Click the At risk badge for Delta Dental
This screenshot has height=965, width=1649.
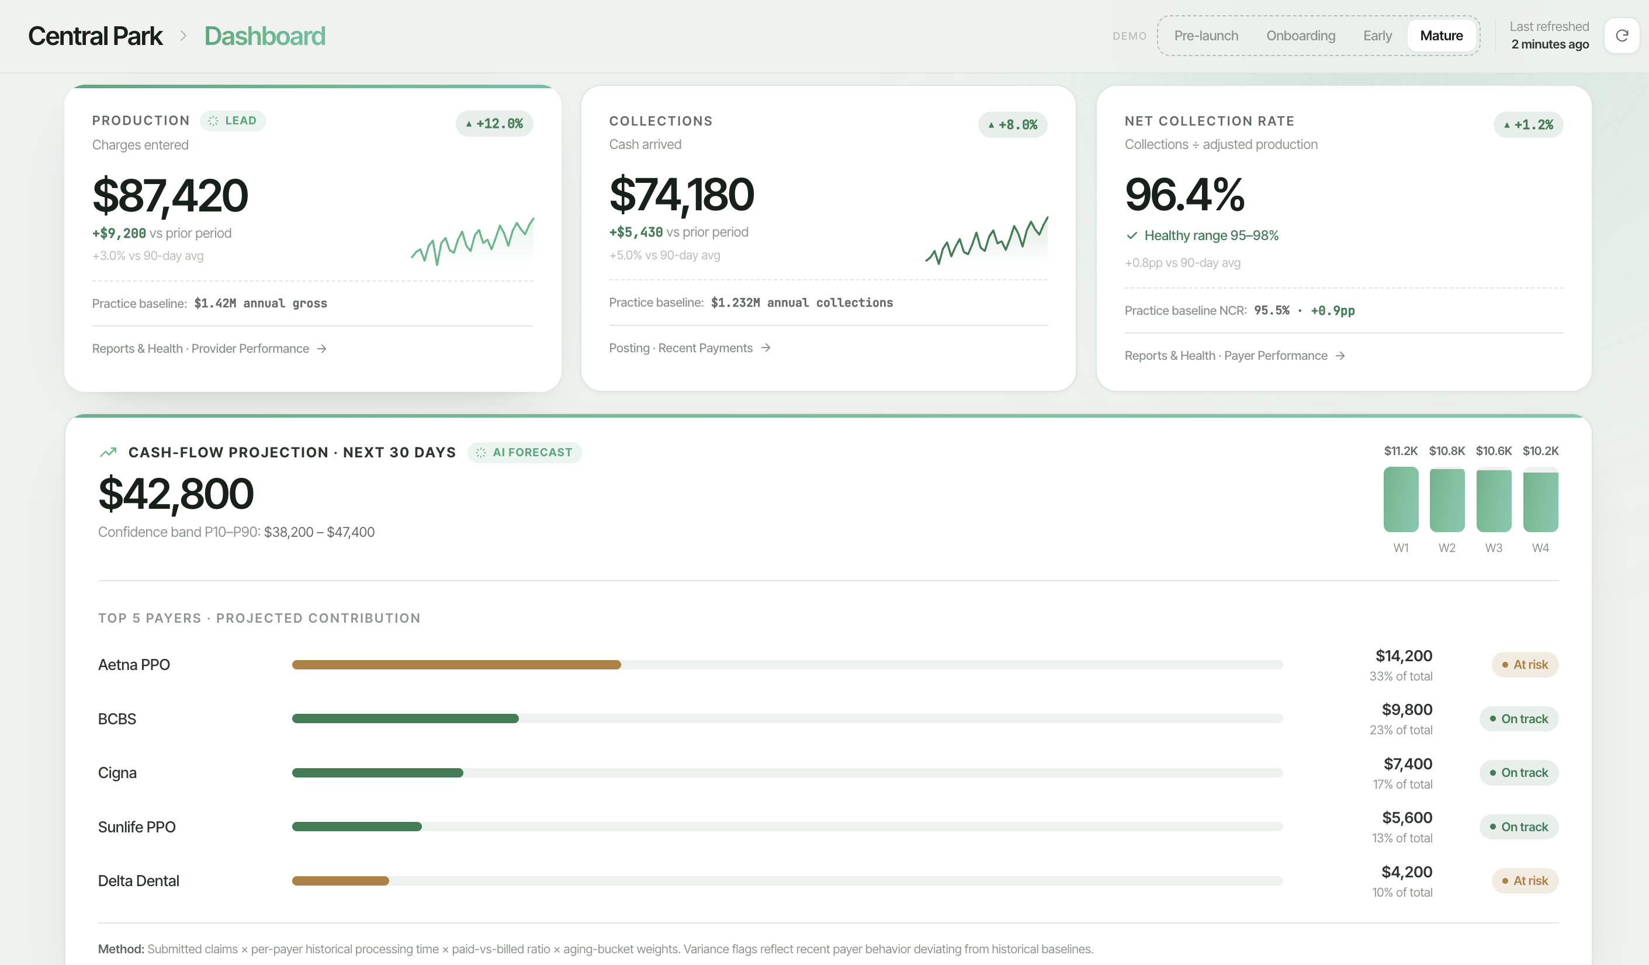1525,881
